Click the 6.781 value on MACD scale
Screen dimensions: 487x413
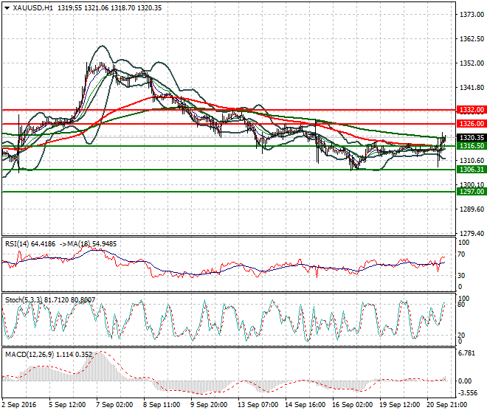(x=468, y=353)
